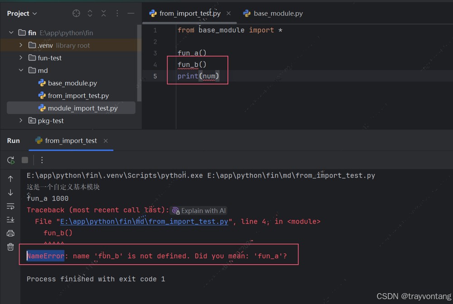Click the Project tree vertical scrollbar
The image size is (453, 304).
tap(139, 63)
